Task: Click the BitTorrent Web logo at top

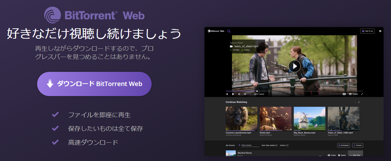Action: pyautogui.click(x=94, y=15)
